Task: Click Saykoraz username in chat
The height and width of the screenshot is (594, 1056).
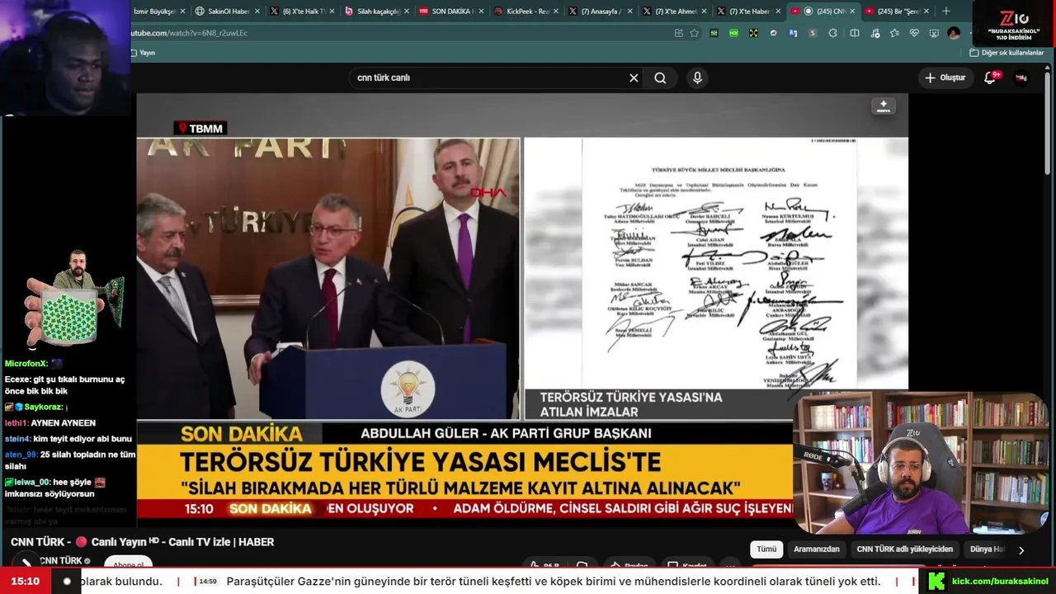Action: point(44,407)
